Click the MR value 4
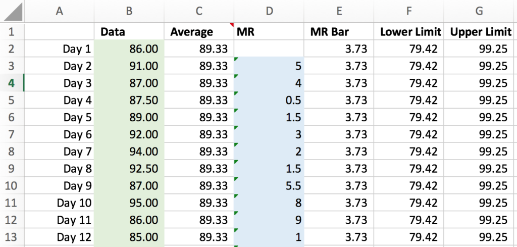The height and width of the screenshot is (247, 517). [x=269, y=83]
